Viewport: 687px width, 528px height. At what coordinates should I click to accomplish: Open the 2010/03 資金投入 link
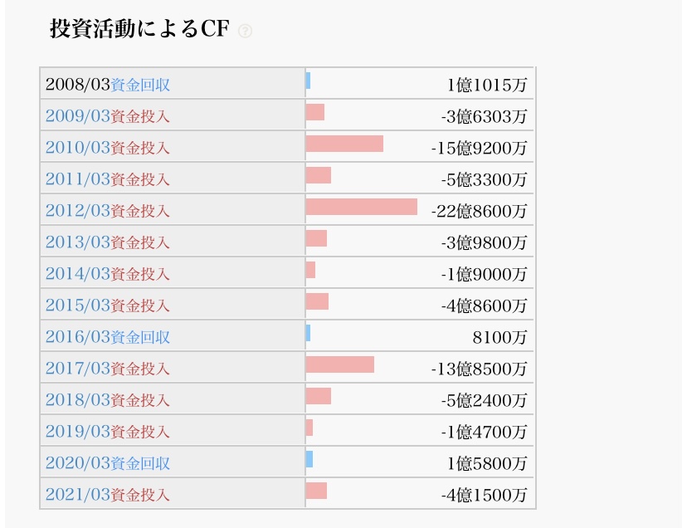coord(107,148)
